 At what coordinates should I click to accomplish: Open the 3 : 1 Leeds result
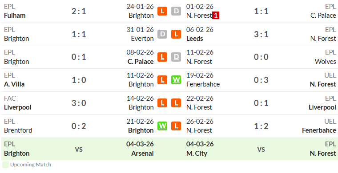261,35
